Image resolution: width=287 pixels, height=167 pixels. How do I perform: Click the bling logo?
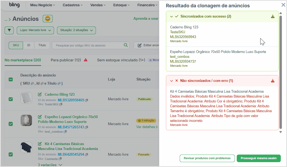(14, 5)
